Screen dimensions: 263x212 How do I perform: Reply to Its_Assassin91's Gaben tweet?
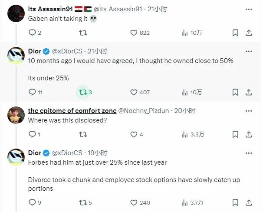tap(32, 33)
